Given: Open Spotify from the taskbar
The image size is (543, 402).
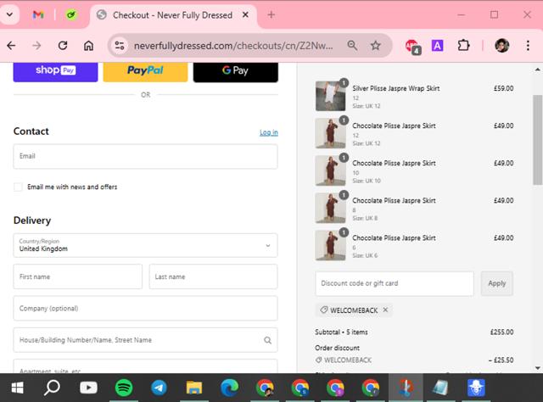Looking at the screenshot, I should [124, 388].
